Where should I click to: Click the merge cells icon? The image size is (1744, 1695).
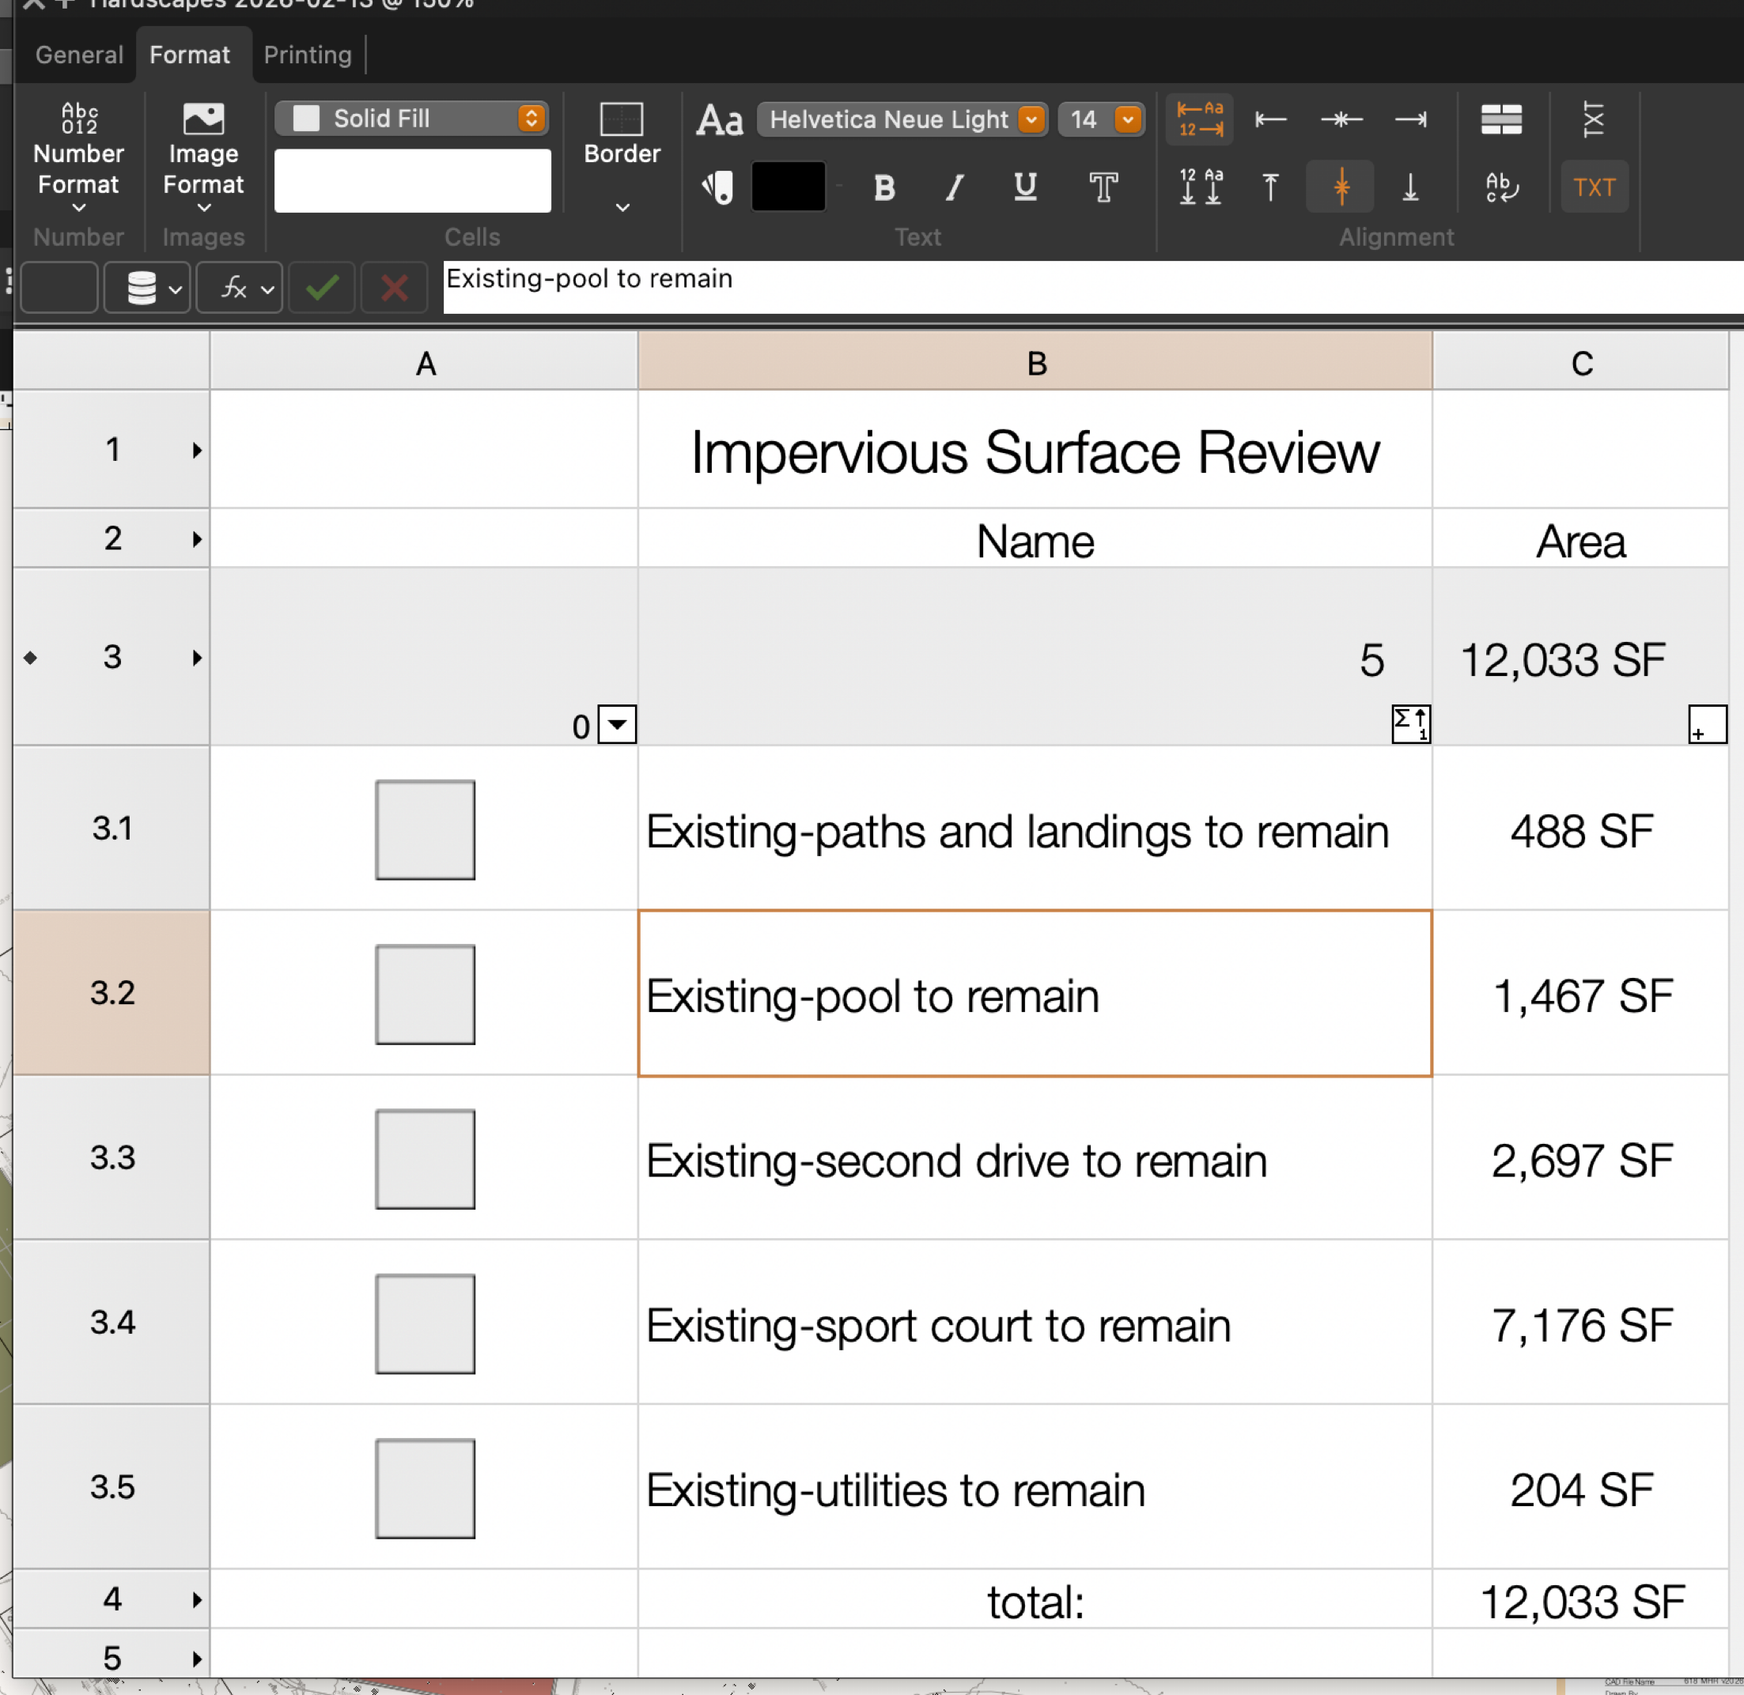pos(1501,119)
